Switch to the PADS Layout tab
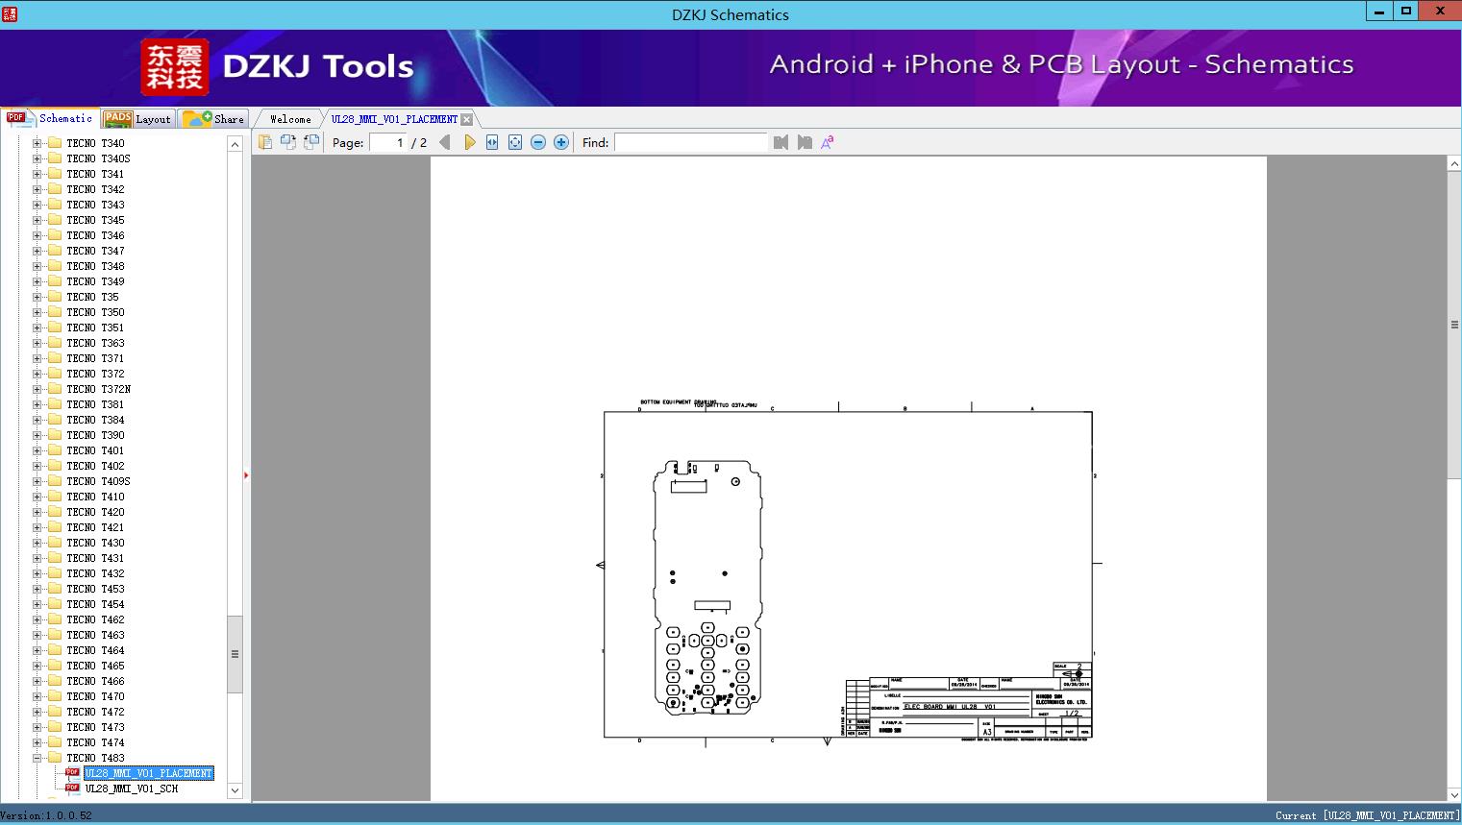Image resolution: width=1462 pixels, height=825 pixels. pyautogui.click(x=136, y=119)
